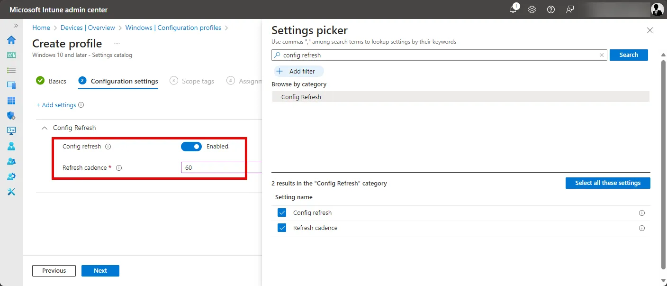Show info for Config refresh result row

tap(642, 213)
